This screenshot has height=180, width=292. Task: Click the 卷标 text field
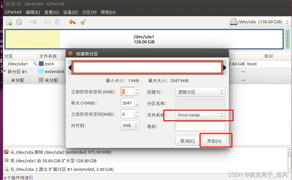click(200, 126)
